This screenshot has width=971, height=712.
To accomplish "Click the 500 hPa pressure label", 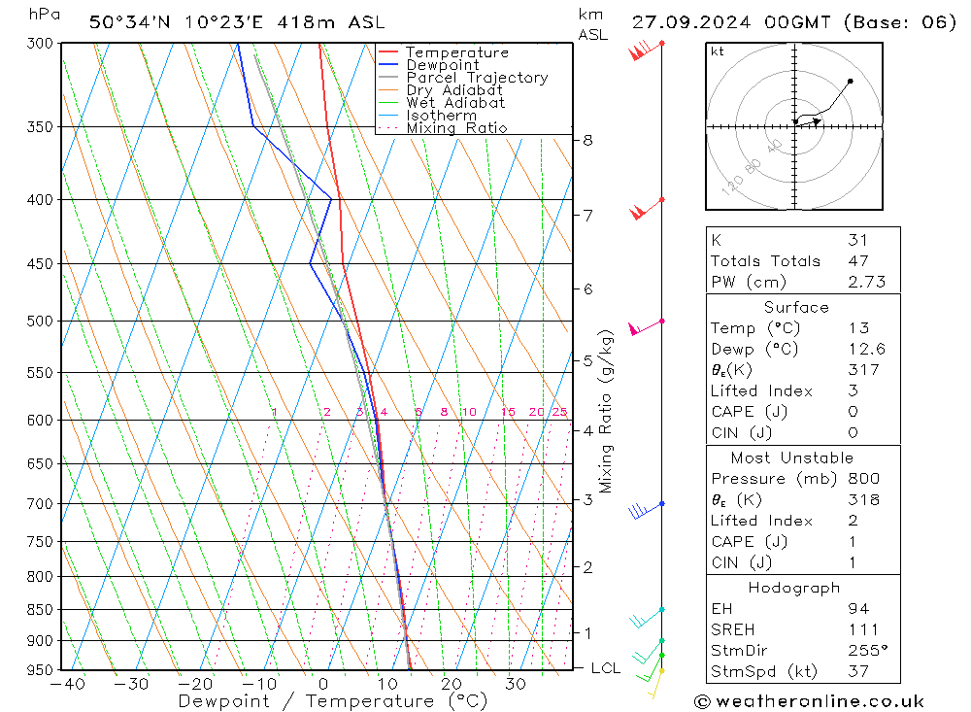I will click(40, 321).
